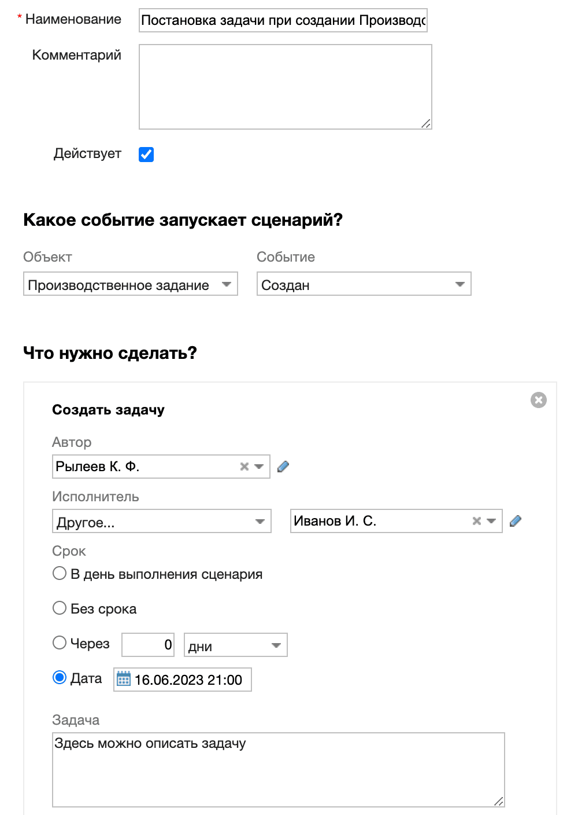This screenshot has height=815, width=578.
Task: Select the Через deadline option
Action: pyautogui.click(x=60, y=643)
